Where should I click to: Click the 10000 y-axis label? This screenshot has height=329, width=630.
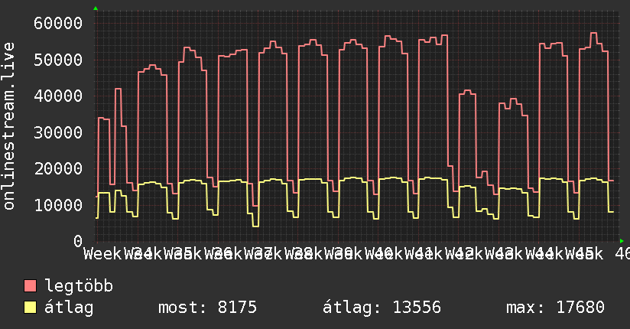(58, 206)
